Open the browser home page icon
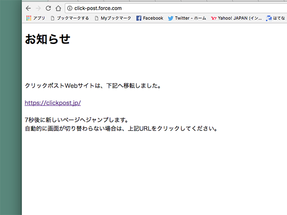This screenshot has height=215, width=287. point(58,8)
